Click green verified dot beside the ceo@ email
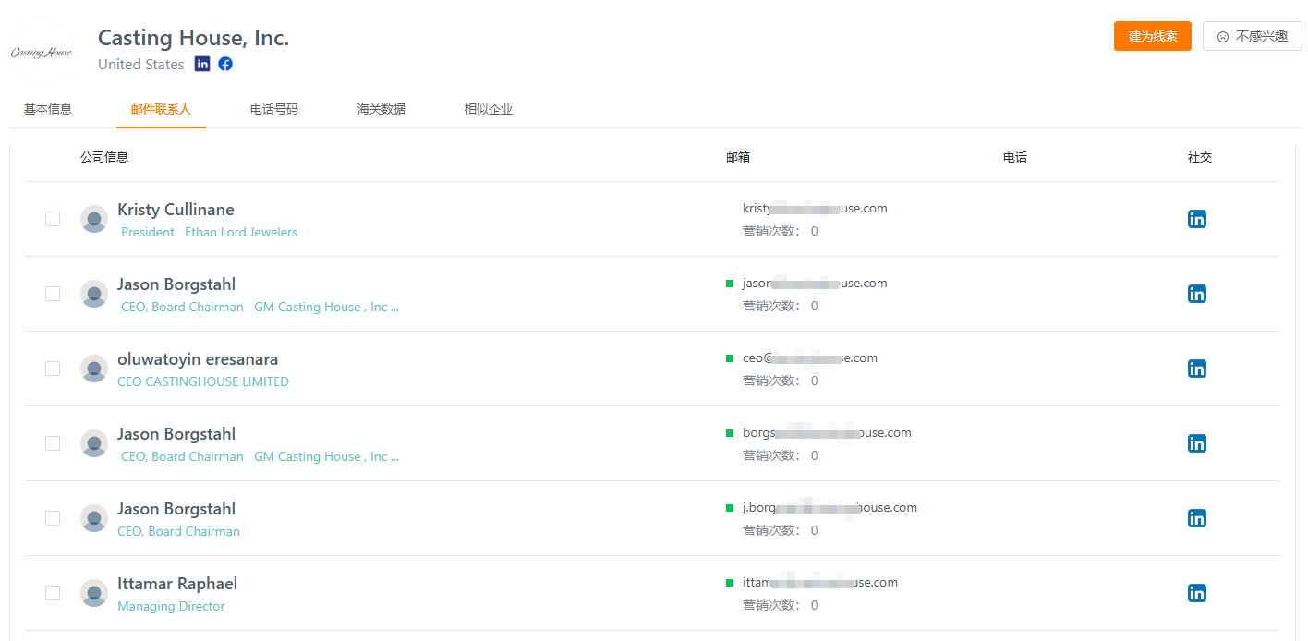This screenshot has height=641, width=1308. pyautogui.click(x=730, y=358)
